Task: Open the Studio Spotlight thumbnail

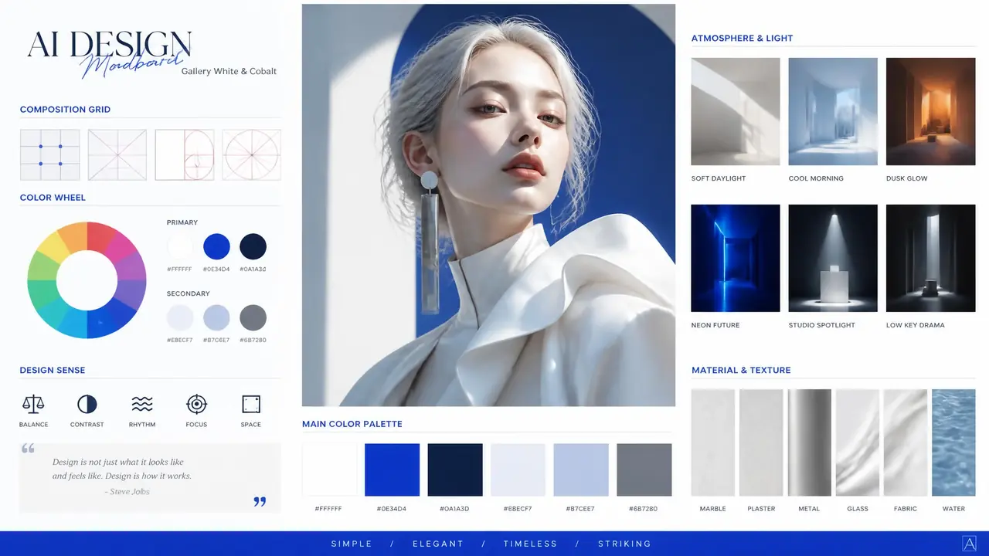Action: coord(833,258)
